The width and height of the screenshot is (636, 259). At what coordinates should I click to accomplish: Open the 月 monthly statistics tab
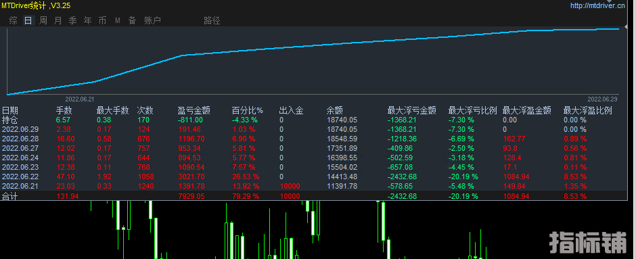(x=58, y=21)
